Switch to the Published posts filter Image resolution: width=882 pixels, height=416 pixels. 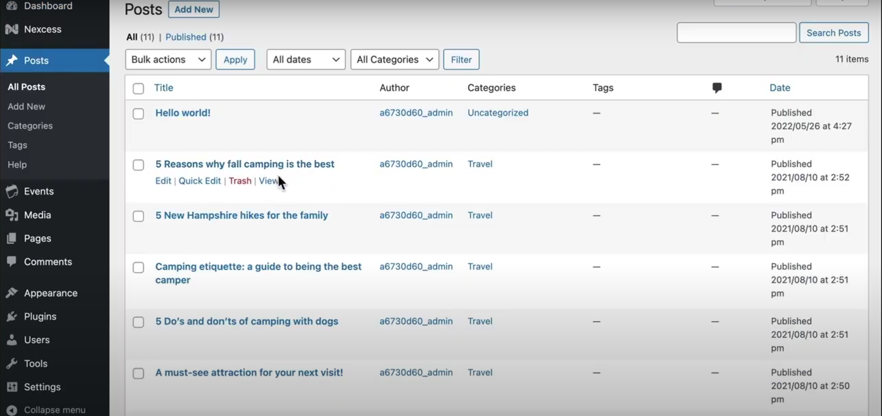[x=186, y=37]
